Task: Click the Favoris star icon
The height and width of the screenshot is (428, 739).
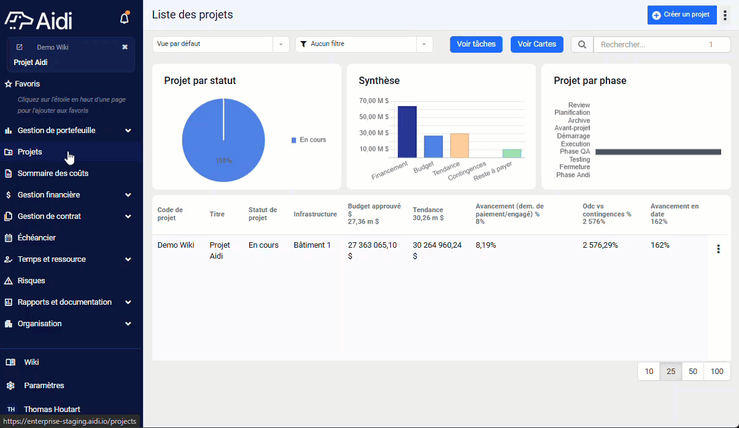Action: click(x=9, y=84)
